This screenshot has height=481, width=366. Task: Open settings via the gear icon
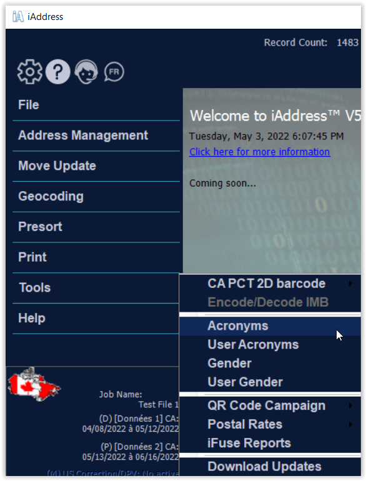30,72
